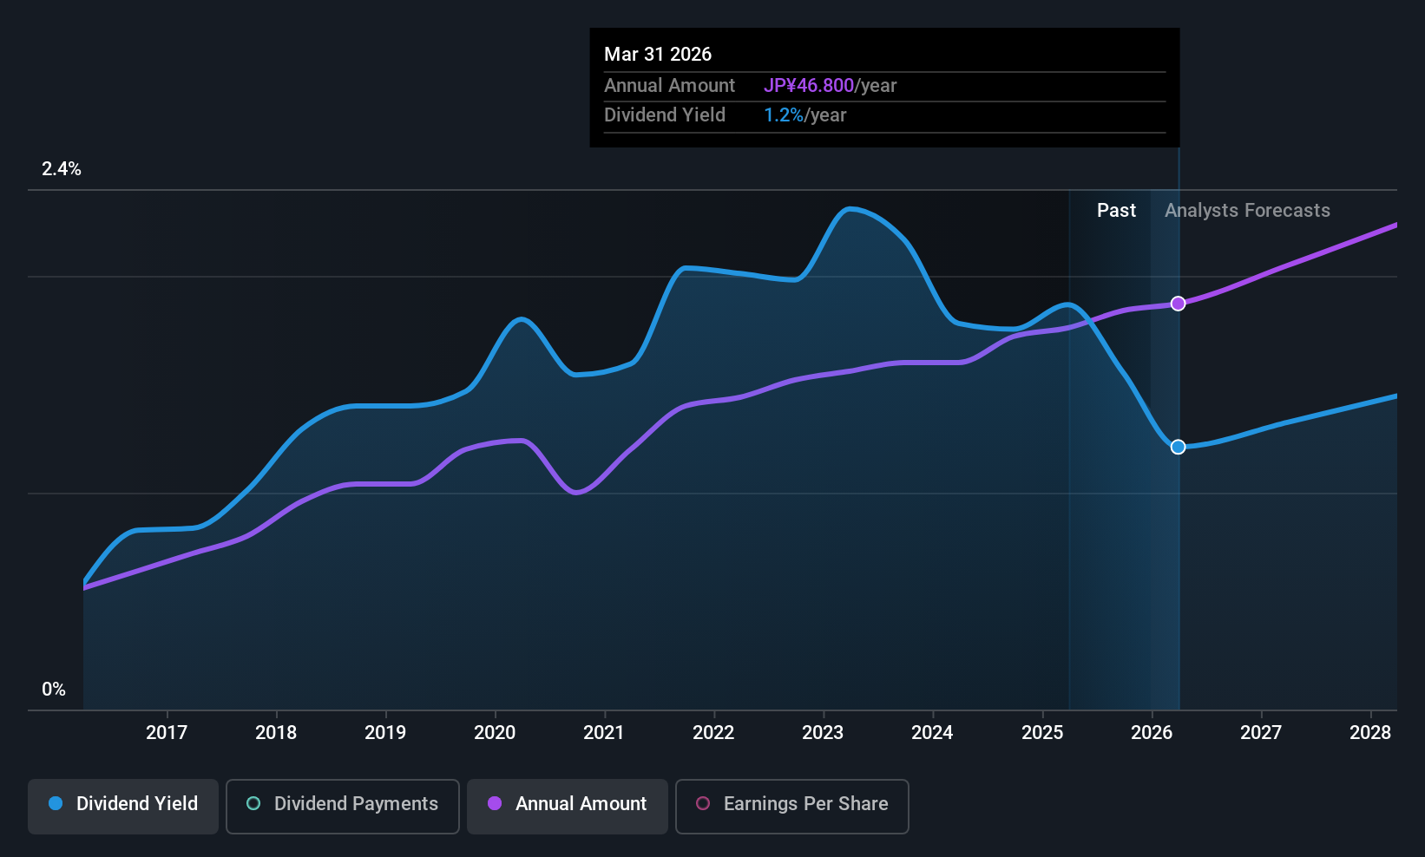Screen dimensions: 1425x857
Task: Click the 0% y-axis label
Action: click(54, 690)
